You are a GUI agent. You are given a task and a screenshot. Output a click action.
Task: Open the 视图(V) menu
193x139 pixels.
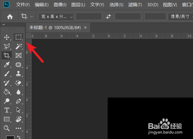(170, 5)
